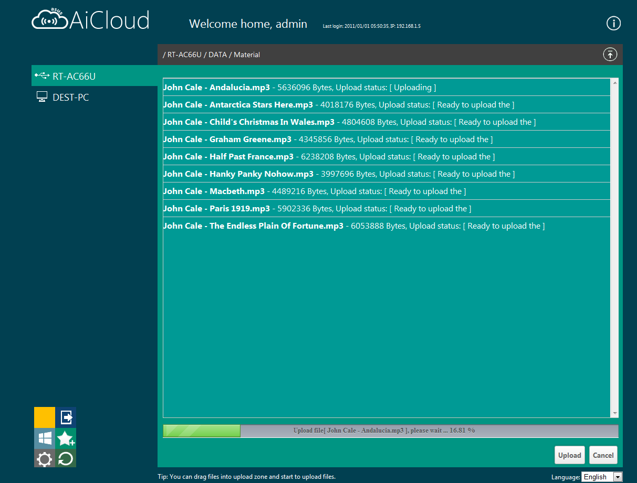Click the logout door icon

tap(66, 417)
